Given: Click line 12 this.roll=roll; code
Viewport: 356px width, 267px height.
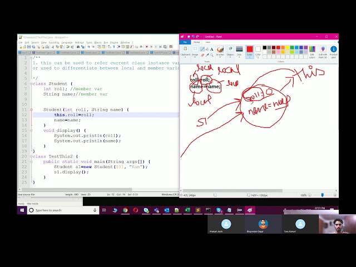Looking at the screenshot, I should coord(74,115).
